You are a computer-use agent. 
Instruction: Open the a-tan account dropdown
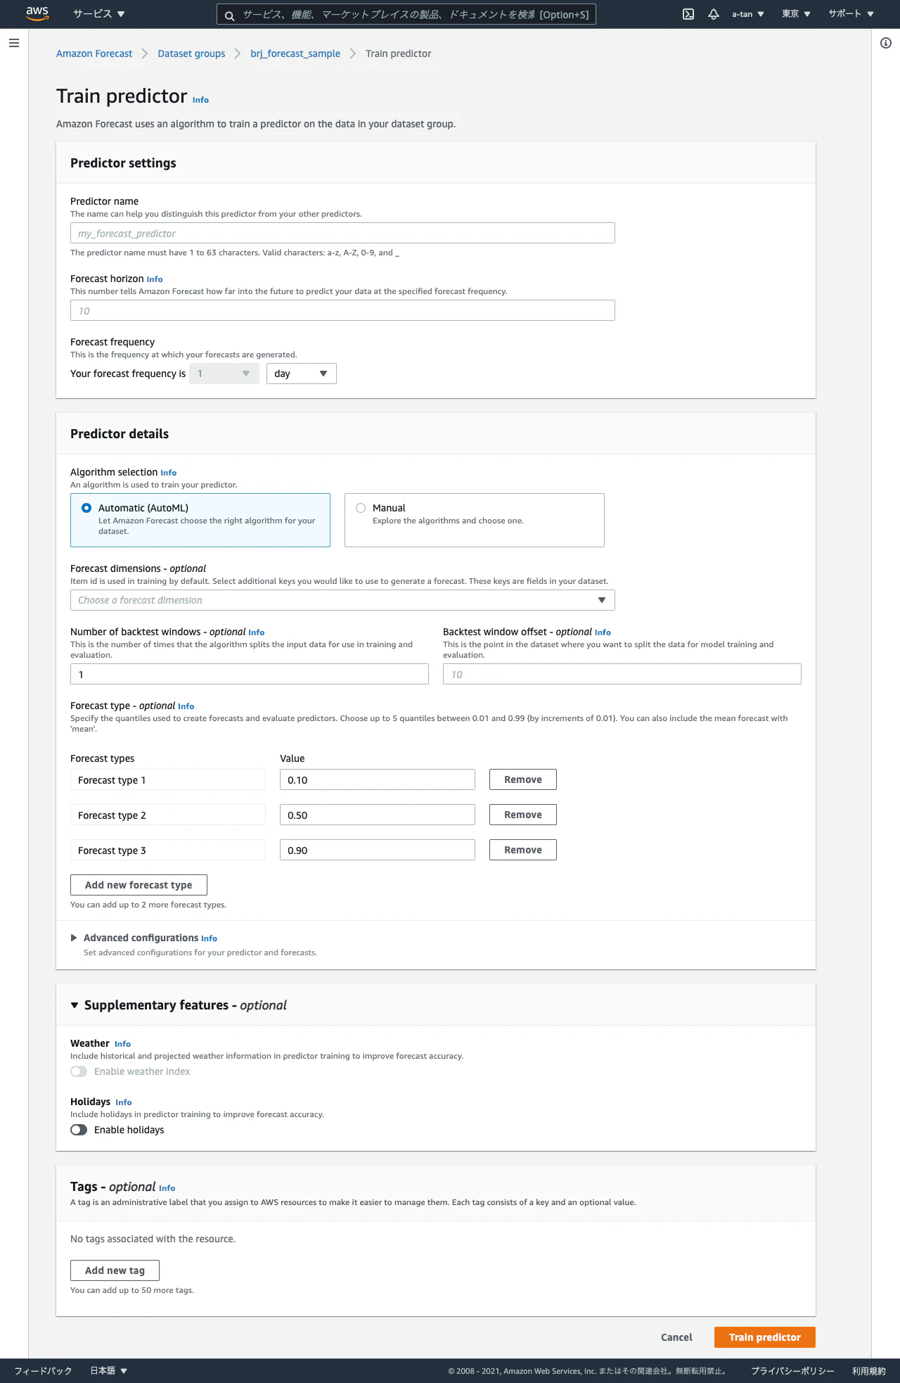[748, 14]
